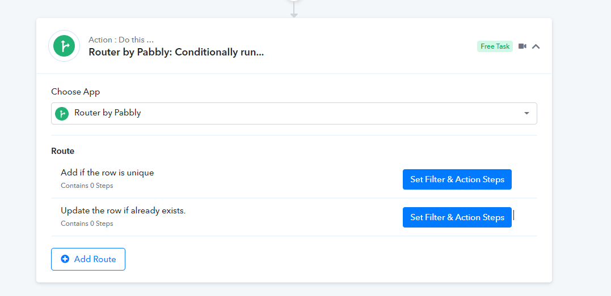Viewport: 611px width, 296px height.
Task: Click the header title 'Router by Pabbly: Conditionally run...'
Action: (176, 52)
